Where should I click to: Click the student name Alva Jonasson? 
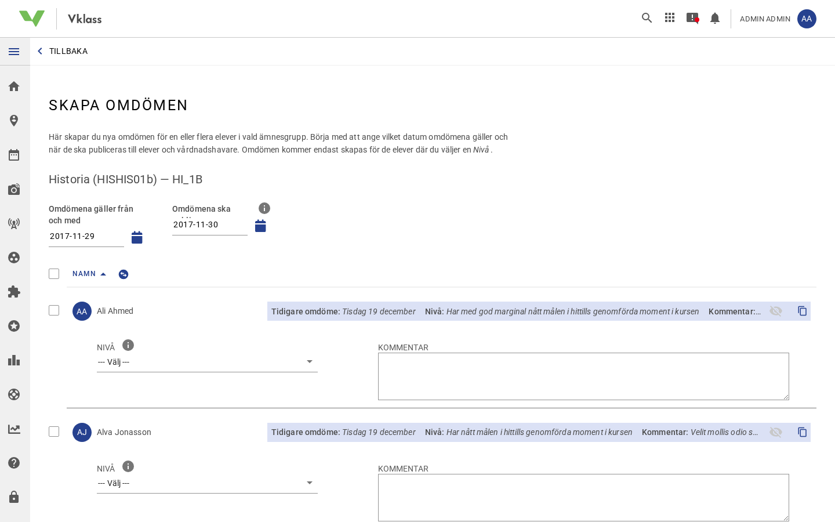[x=124, y=432]
